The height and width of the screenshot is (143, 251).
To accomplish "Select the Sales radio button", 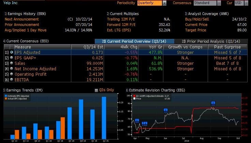I will click(x=12, y=63).
